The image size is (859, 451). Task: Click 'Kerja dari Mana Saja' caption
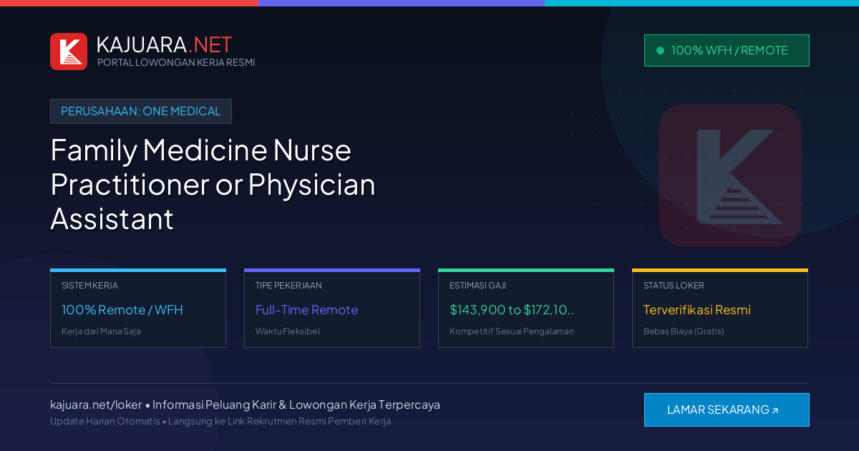(x=101, y=331)
